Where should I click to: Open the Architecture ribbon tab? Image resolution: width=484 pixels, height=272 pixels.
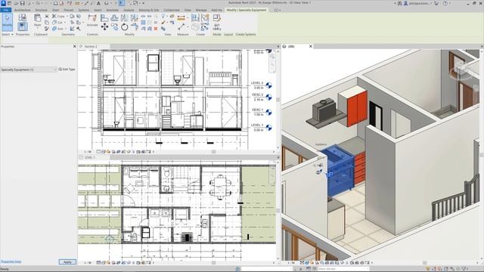23,10
